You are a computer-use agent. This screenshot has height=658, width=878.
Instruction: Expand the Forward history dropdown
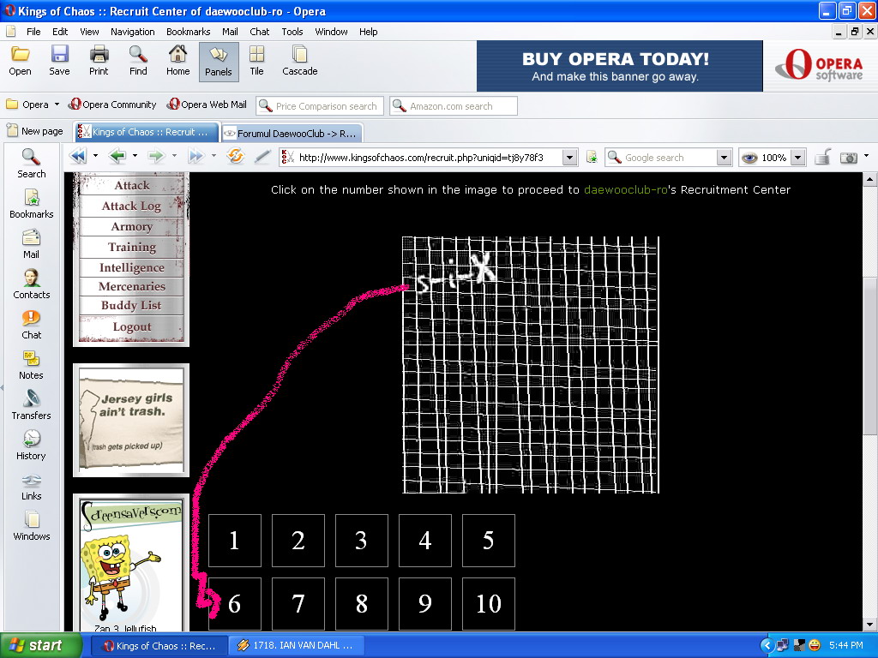coord(174,156)
